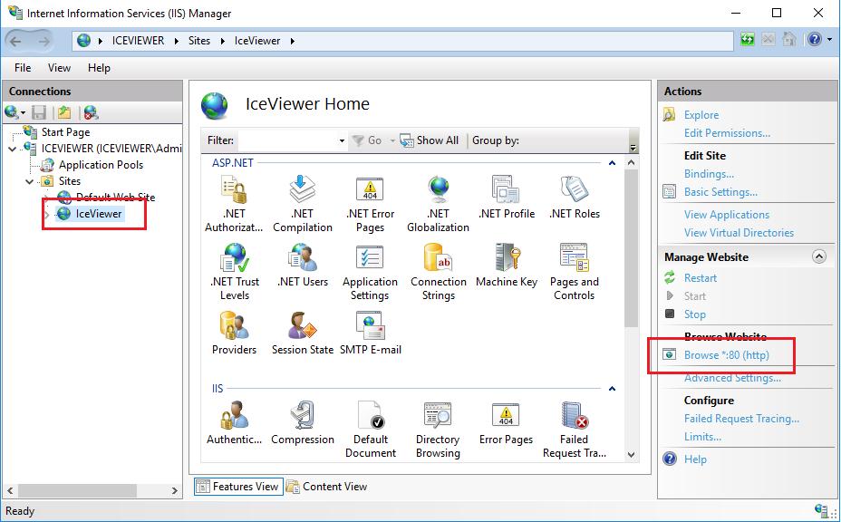Select Application Pools in the tree
Image resolution: width=841 pixels, height=522 pixels.
coord(101,165)
